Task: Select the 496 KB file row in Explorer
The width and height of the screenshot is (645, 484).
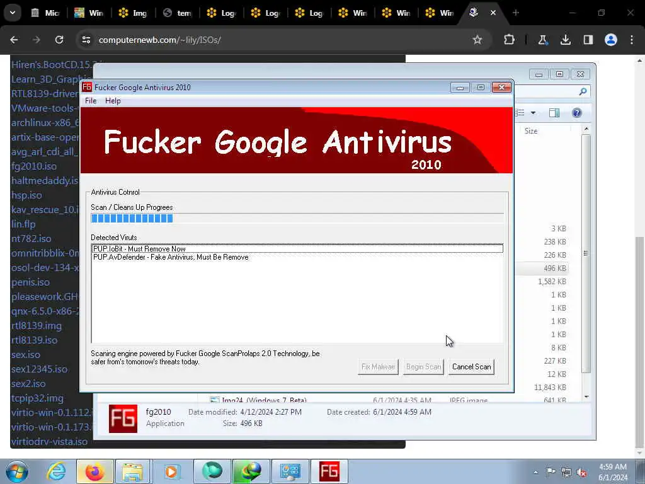Action: 541,268
